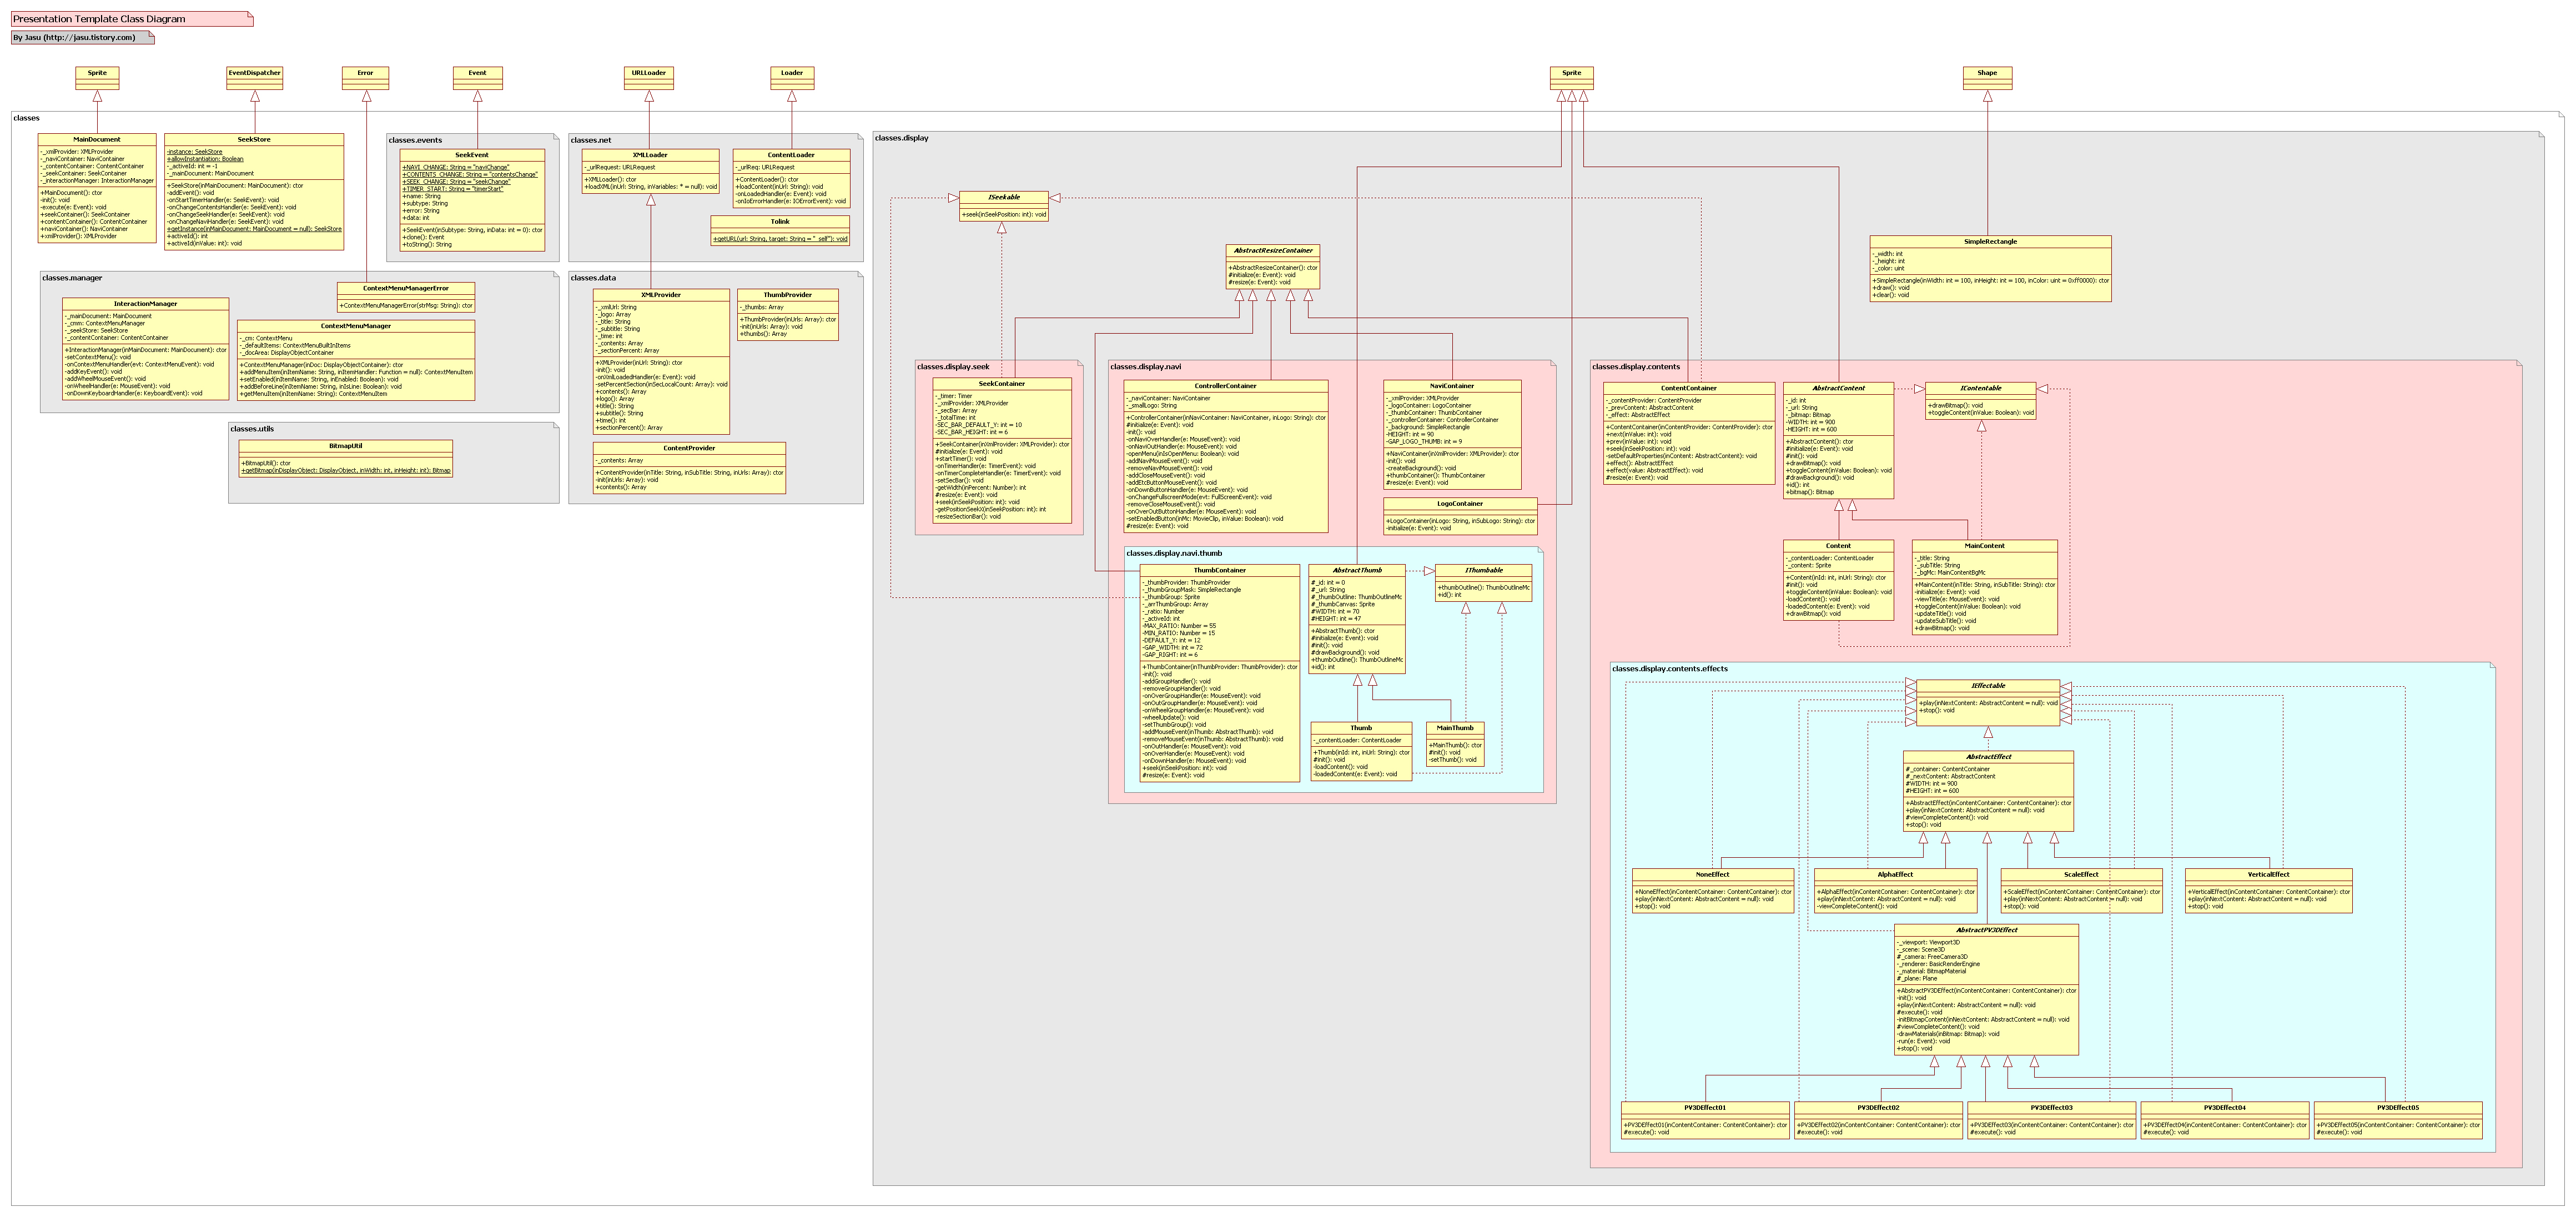Click the 'classes.net' package label

click(x=591, y=140)
